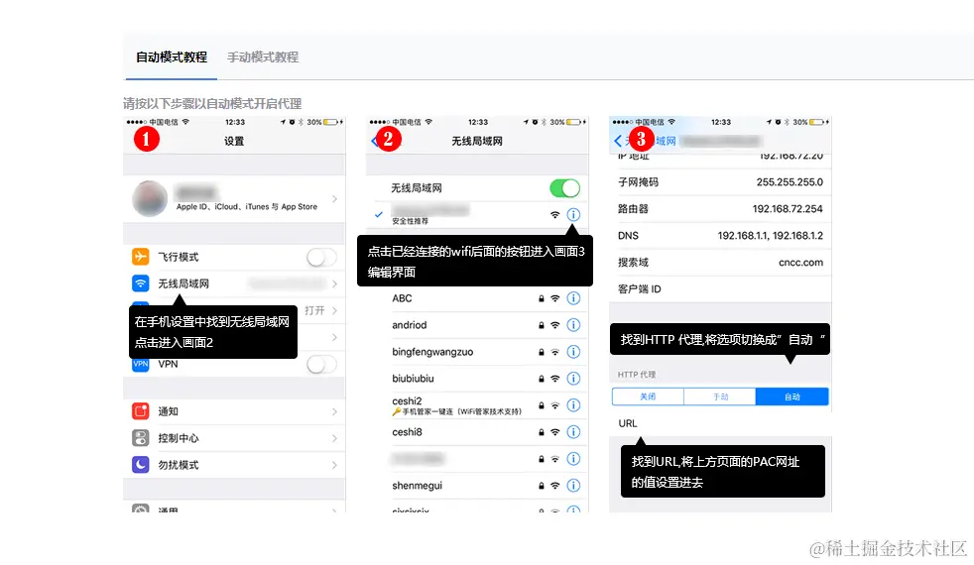Open the 控制中心 icon
Viewport: 974px width, 565px height.
pos(141,438)
